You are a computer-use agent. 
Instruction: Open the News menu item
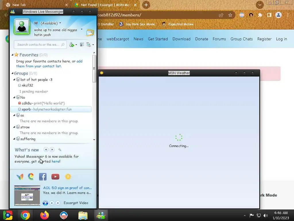click(x=138, y=39)
